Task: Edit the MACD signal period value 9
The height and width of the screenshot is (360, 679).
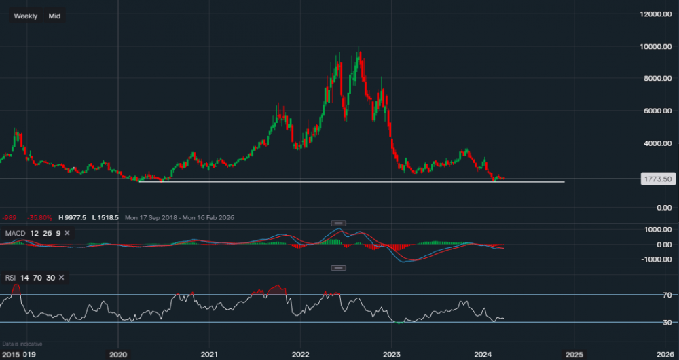Action: 57,233
